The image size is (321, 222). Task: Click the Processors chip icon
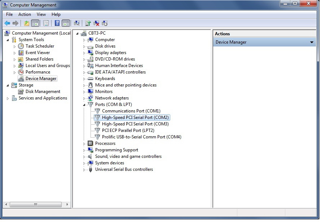pos(90,143)
